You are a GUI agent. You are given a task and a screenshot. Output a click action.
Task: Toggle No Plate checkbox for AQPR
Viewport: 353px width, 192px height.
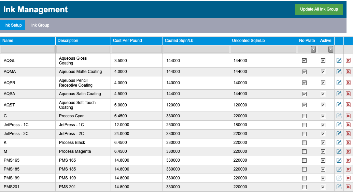(x=305, y=83)
